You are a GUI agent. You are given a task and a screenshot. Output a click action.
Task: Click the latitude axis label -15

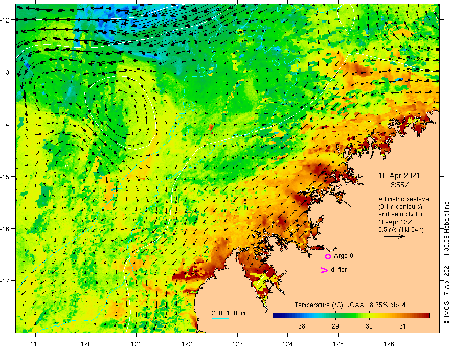point(5,177)
